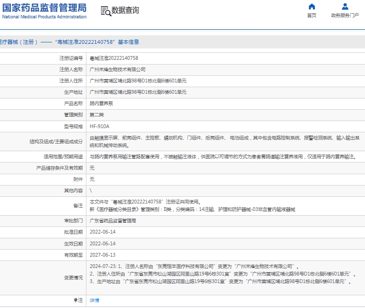365x308 pixels.
Task: Click the 政务服务门户 person icon
Action: (x=345, y=7)
